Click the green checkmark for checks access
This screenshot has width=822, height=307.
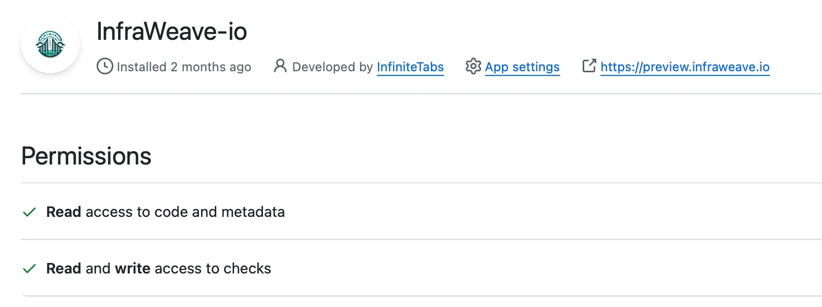[29, 269]
